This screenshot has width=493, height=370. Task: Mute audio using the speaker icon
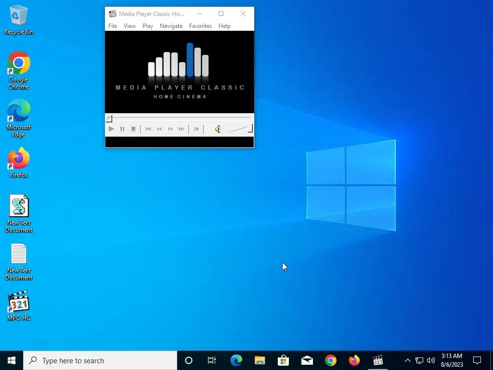218,129
